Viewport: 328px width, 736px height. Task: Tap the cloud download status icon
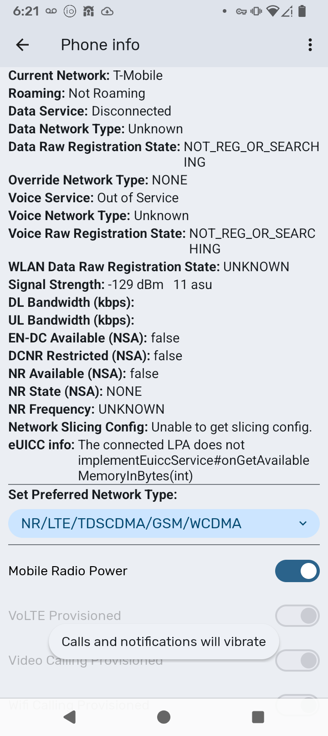click(107, 11)
